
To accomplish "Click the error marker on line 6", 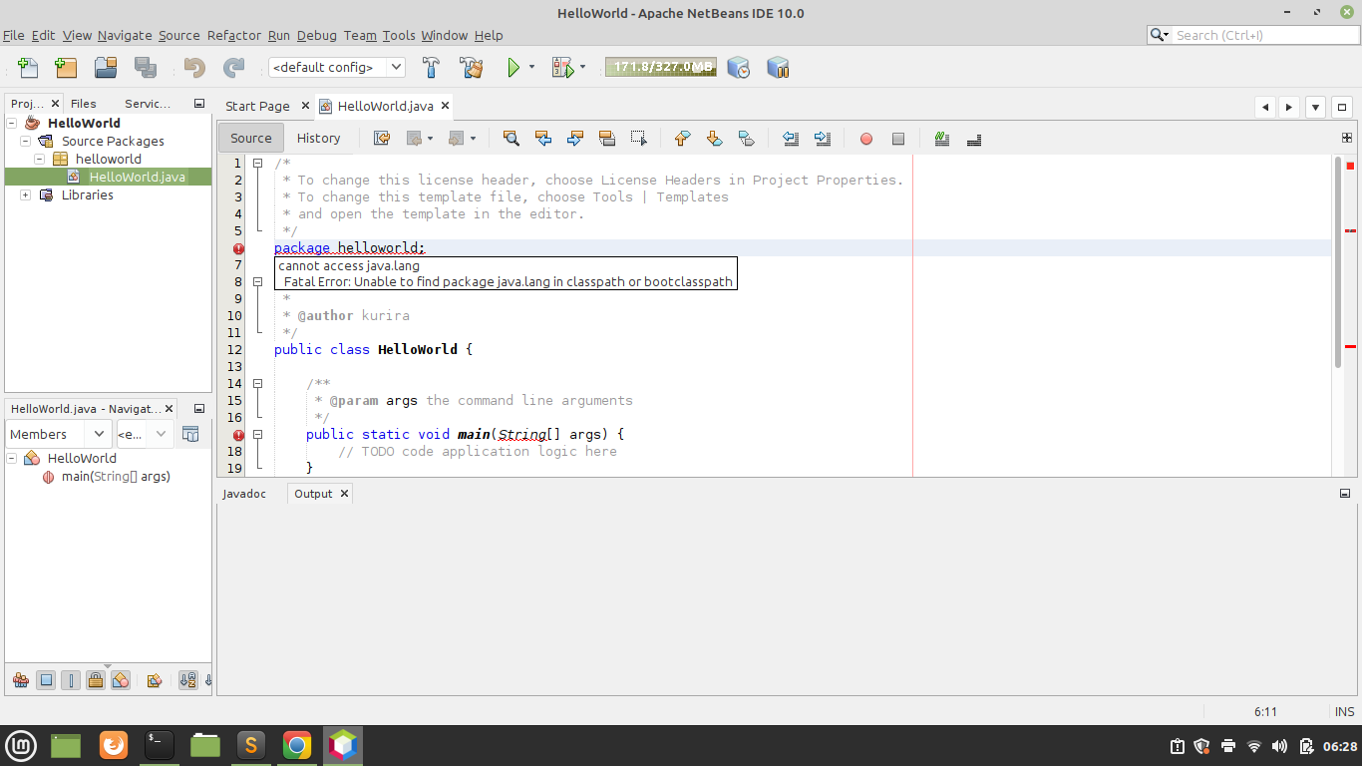I will point(238,248).
